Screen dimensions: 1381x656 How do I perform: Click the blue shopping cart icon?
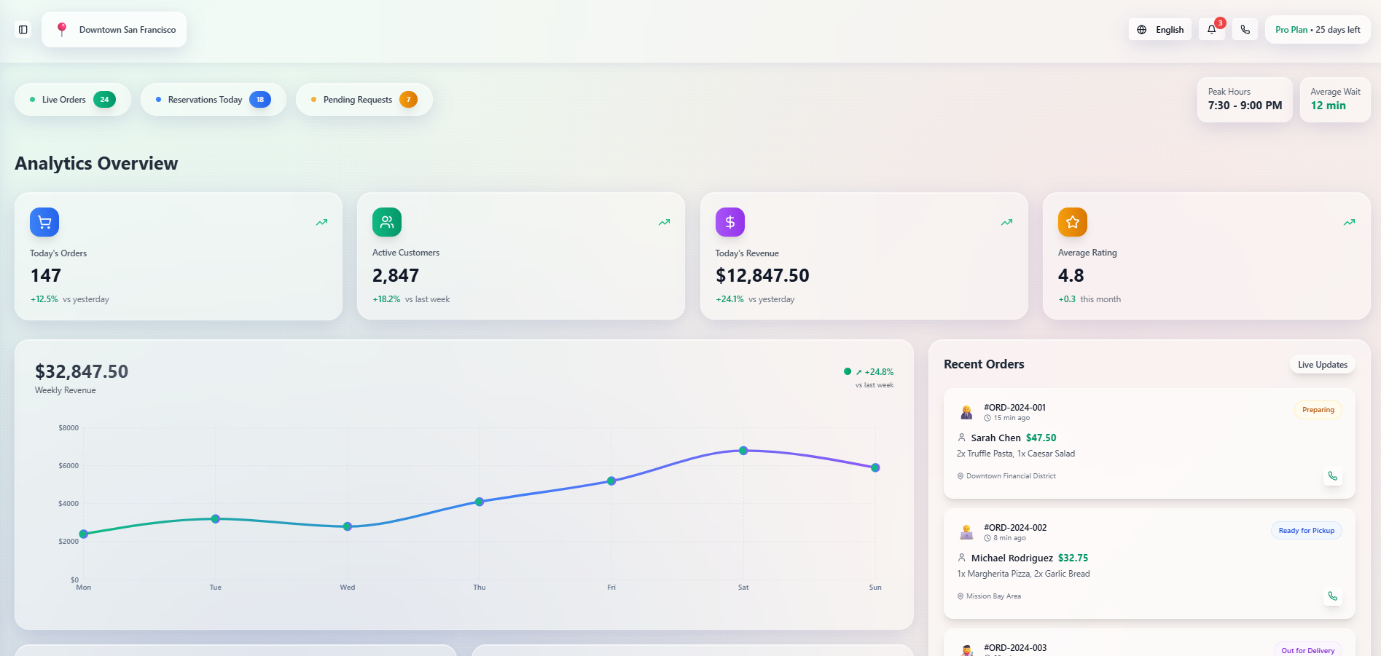(44, 222)
